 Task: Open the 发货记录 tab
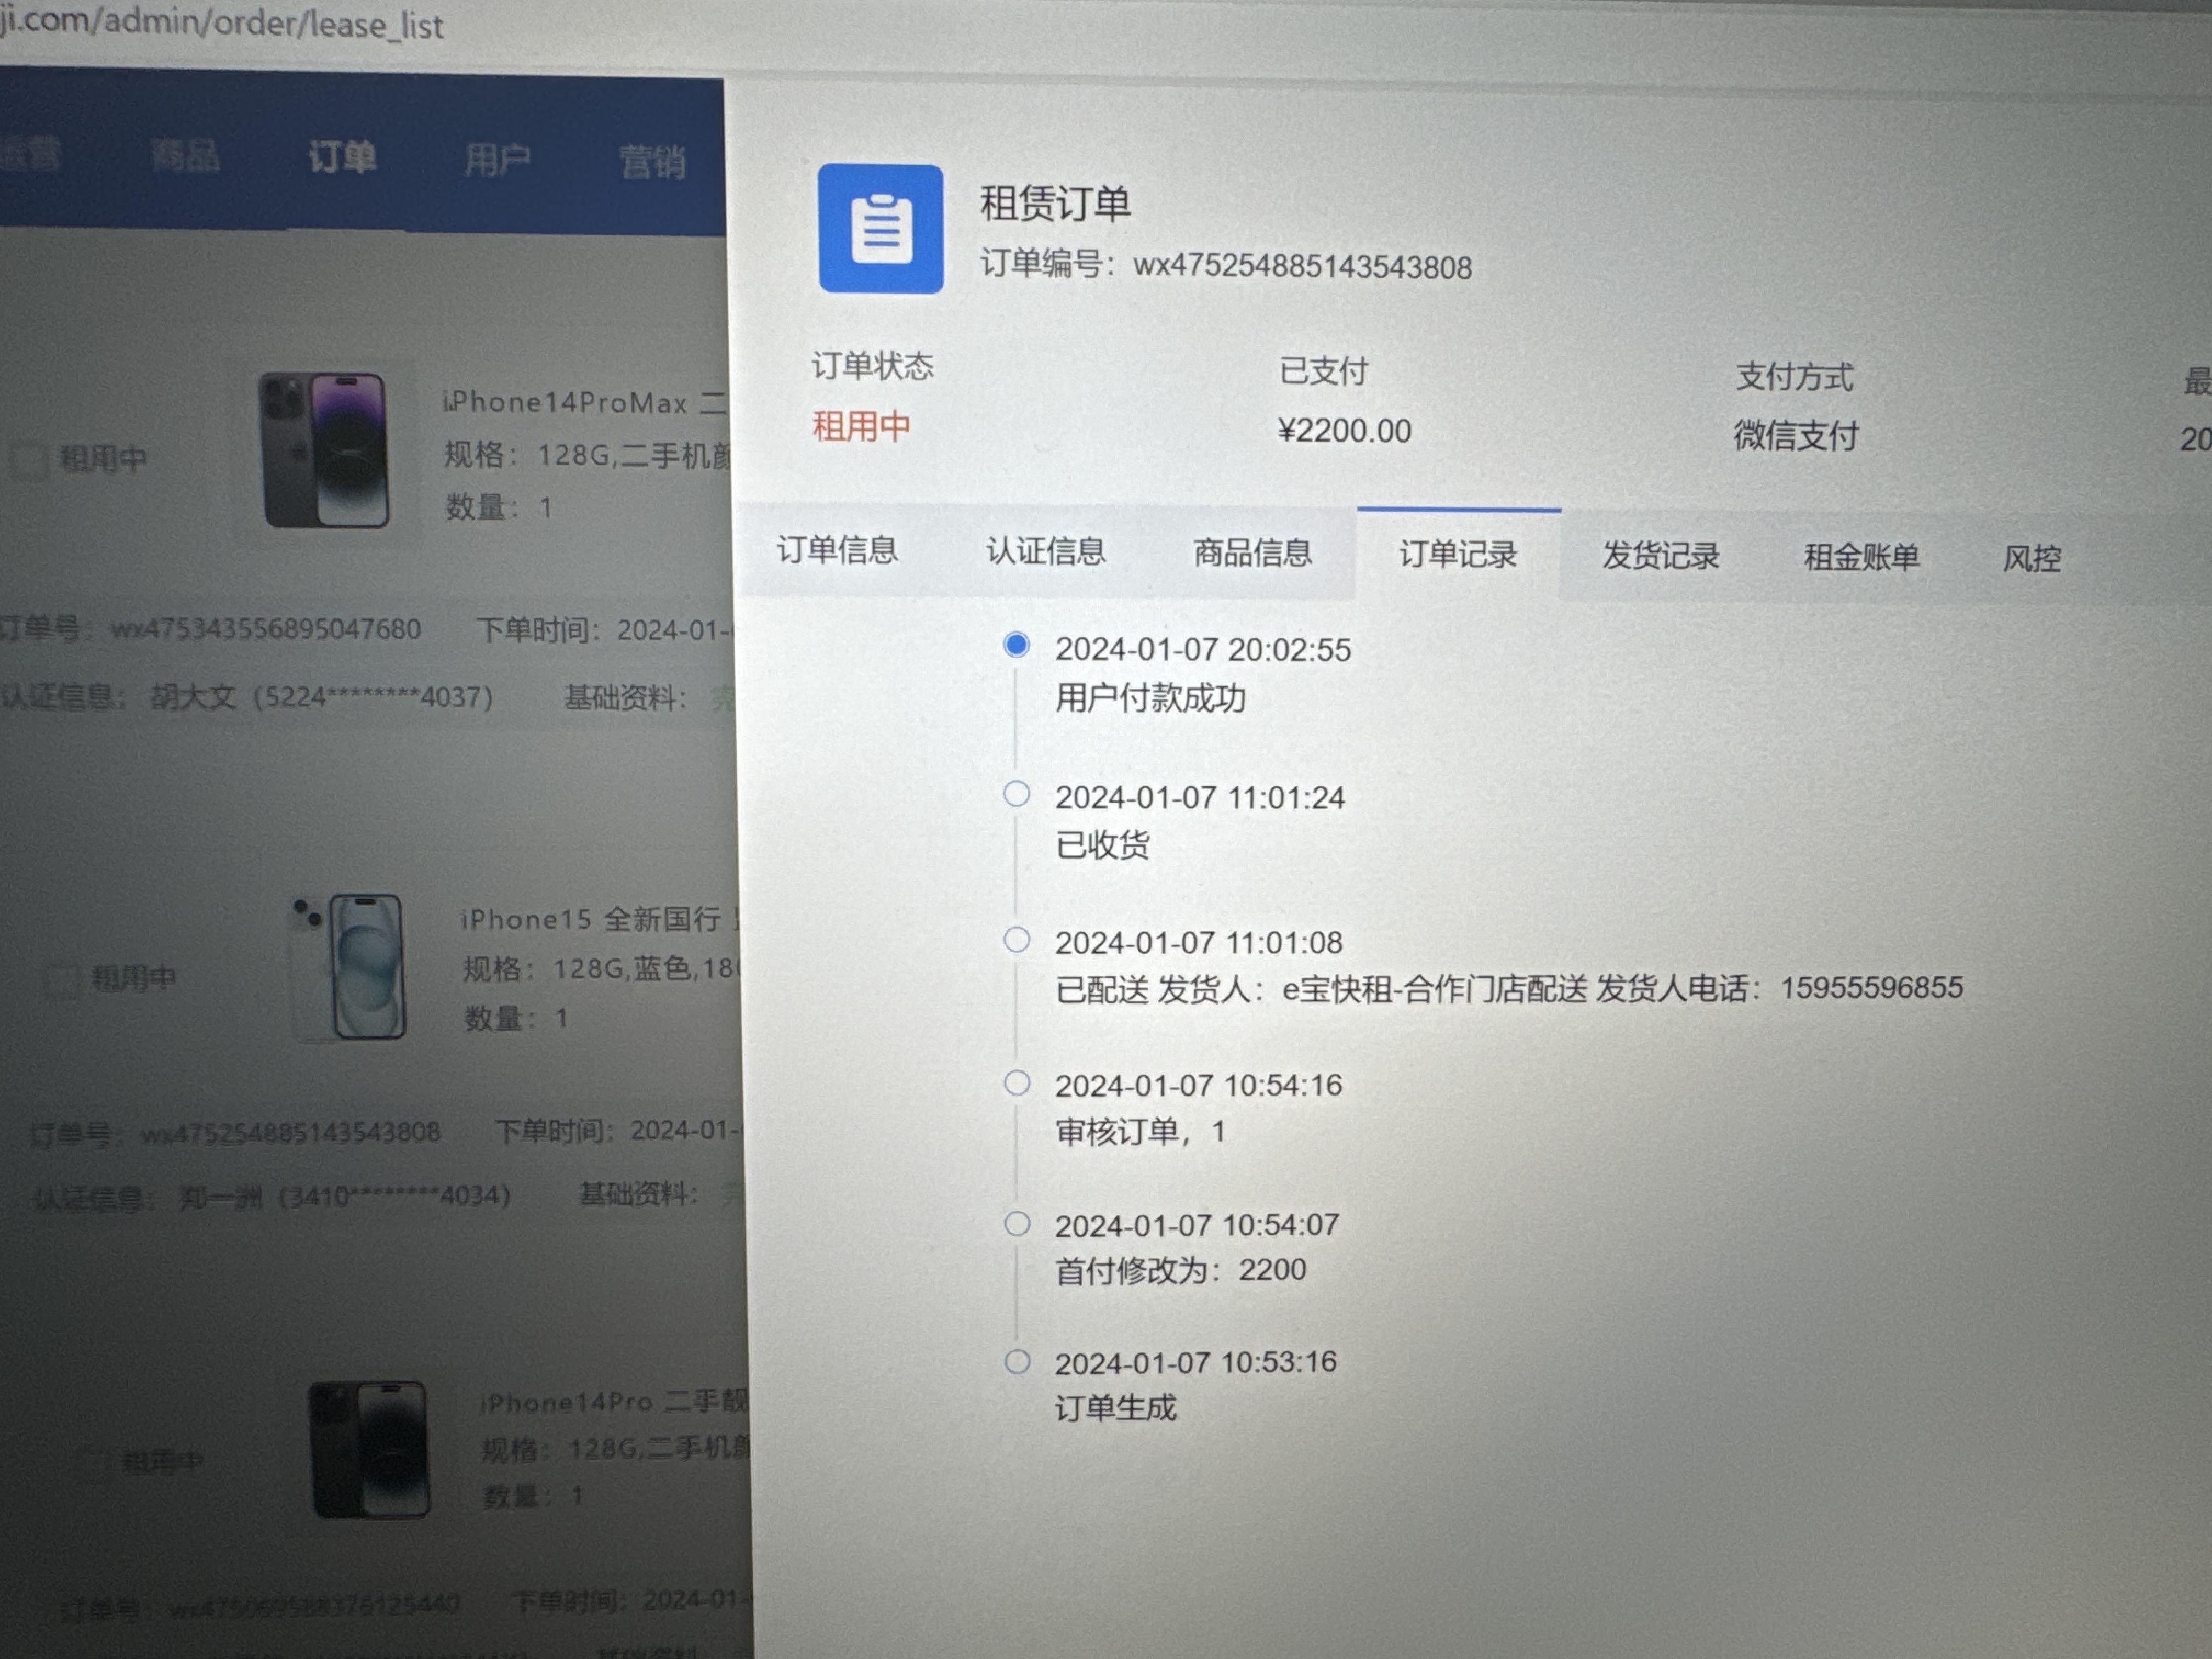point(1661,556)
